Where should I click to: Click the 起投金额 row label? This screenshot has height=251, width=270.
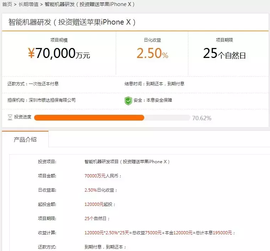tap(47, 204)
